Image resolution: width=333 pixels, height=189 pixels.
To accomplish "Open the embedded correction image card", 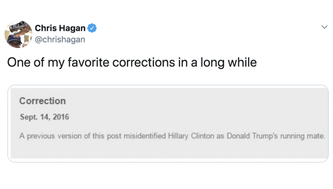I will (168, 124).
